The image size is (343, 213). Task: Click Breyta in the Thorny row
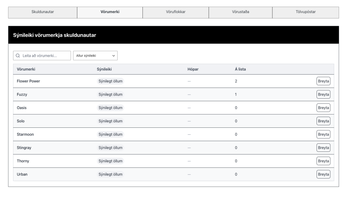(x=323, y=161)
